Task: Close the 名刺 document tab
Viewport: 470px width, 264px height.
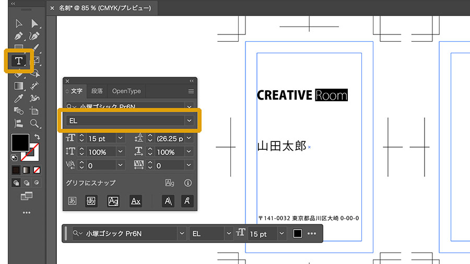Action: pyautogui.click(x=52, y=8)
